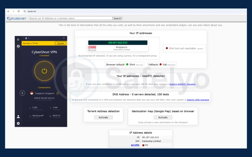The height and width of the screenshot is (157, 252).
Task: Activate Geolocation map
Action: pyautogui.click(x=163, y=117)
